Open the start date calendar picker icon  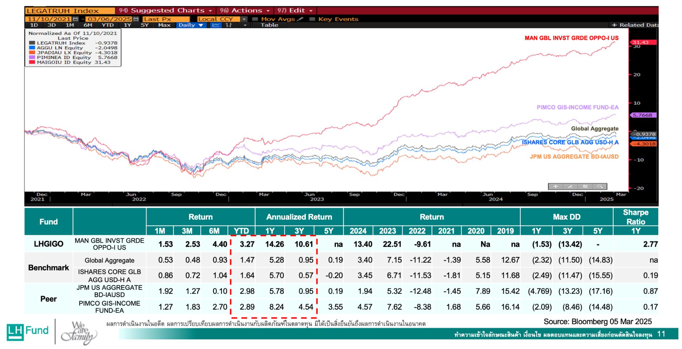tap(75, 19)
